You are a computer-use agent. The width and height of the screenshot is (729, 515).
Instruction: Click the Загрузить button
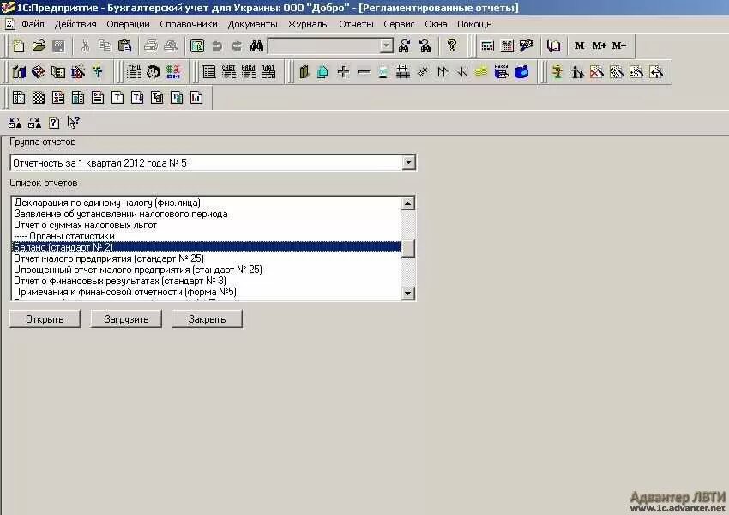(126, 319)
